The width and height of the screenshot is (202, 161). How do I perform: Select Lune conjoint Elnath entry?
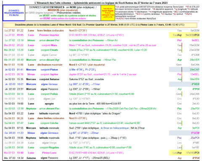tap(49, 50)
